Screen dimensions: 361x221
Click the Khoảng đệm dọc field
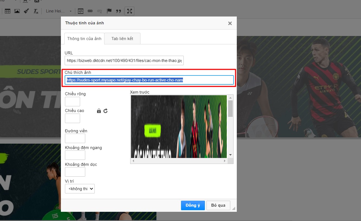point(75,172)
